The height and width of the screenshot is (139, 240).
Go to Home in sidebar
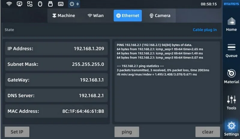click(231, 25)
